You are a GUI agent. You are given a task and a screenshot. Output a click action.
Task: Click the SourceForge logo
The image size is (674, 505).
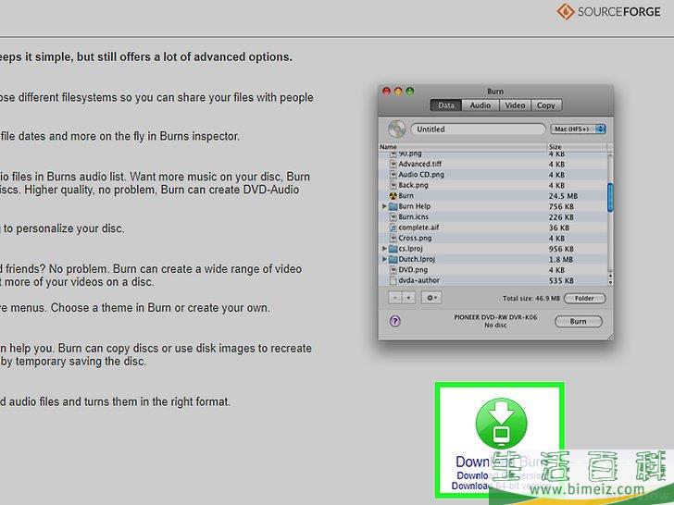(x=608, y=12)
